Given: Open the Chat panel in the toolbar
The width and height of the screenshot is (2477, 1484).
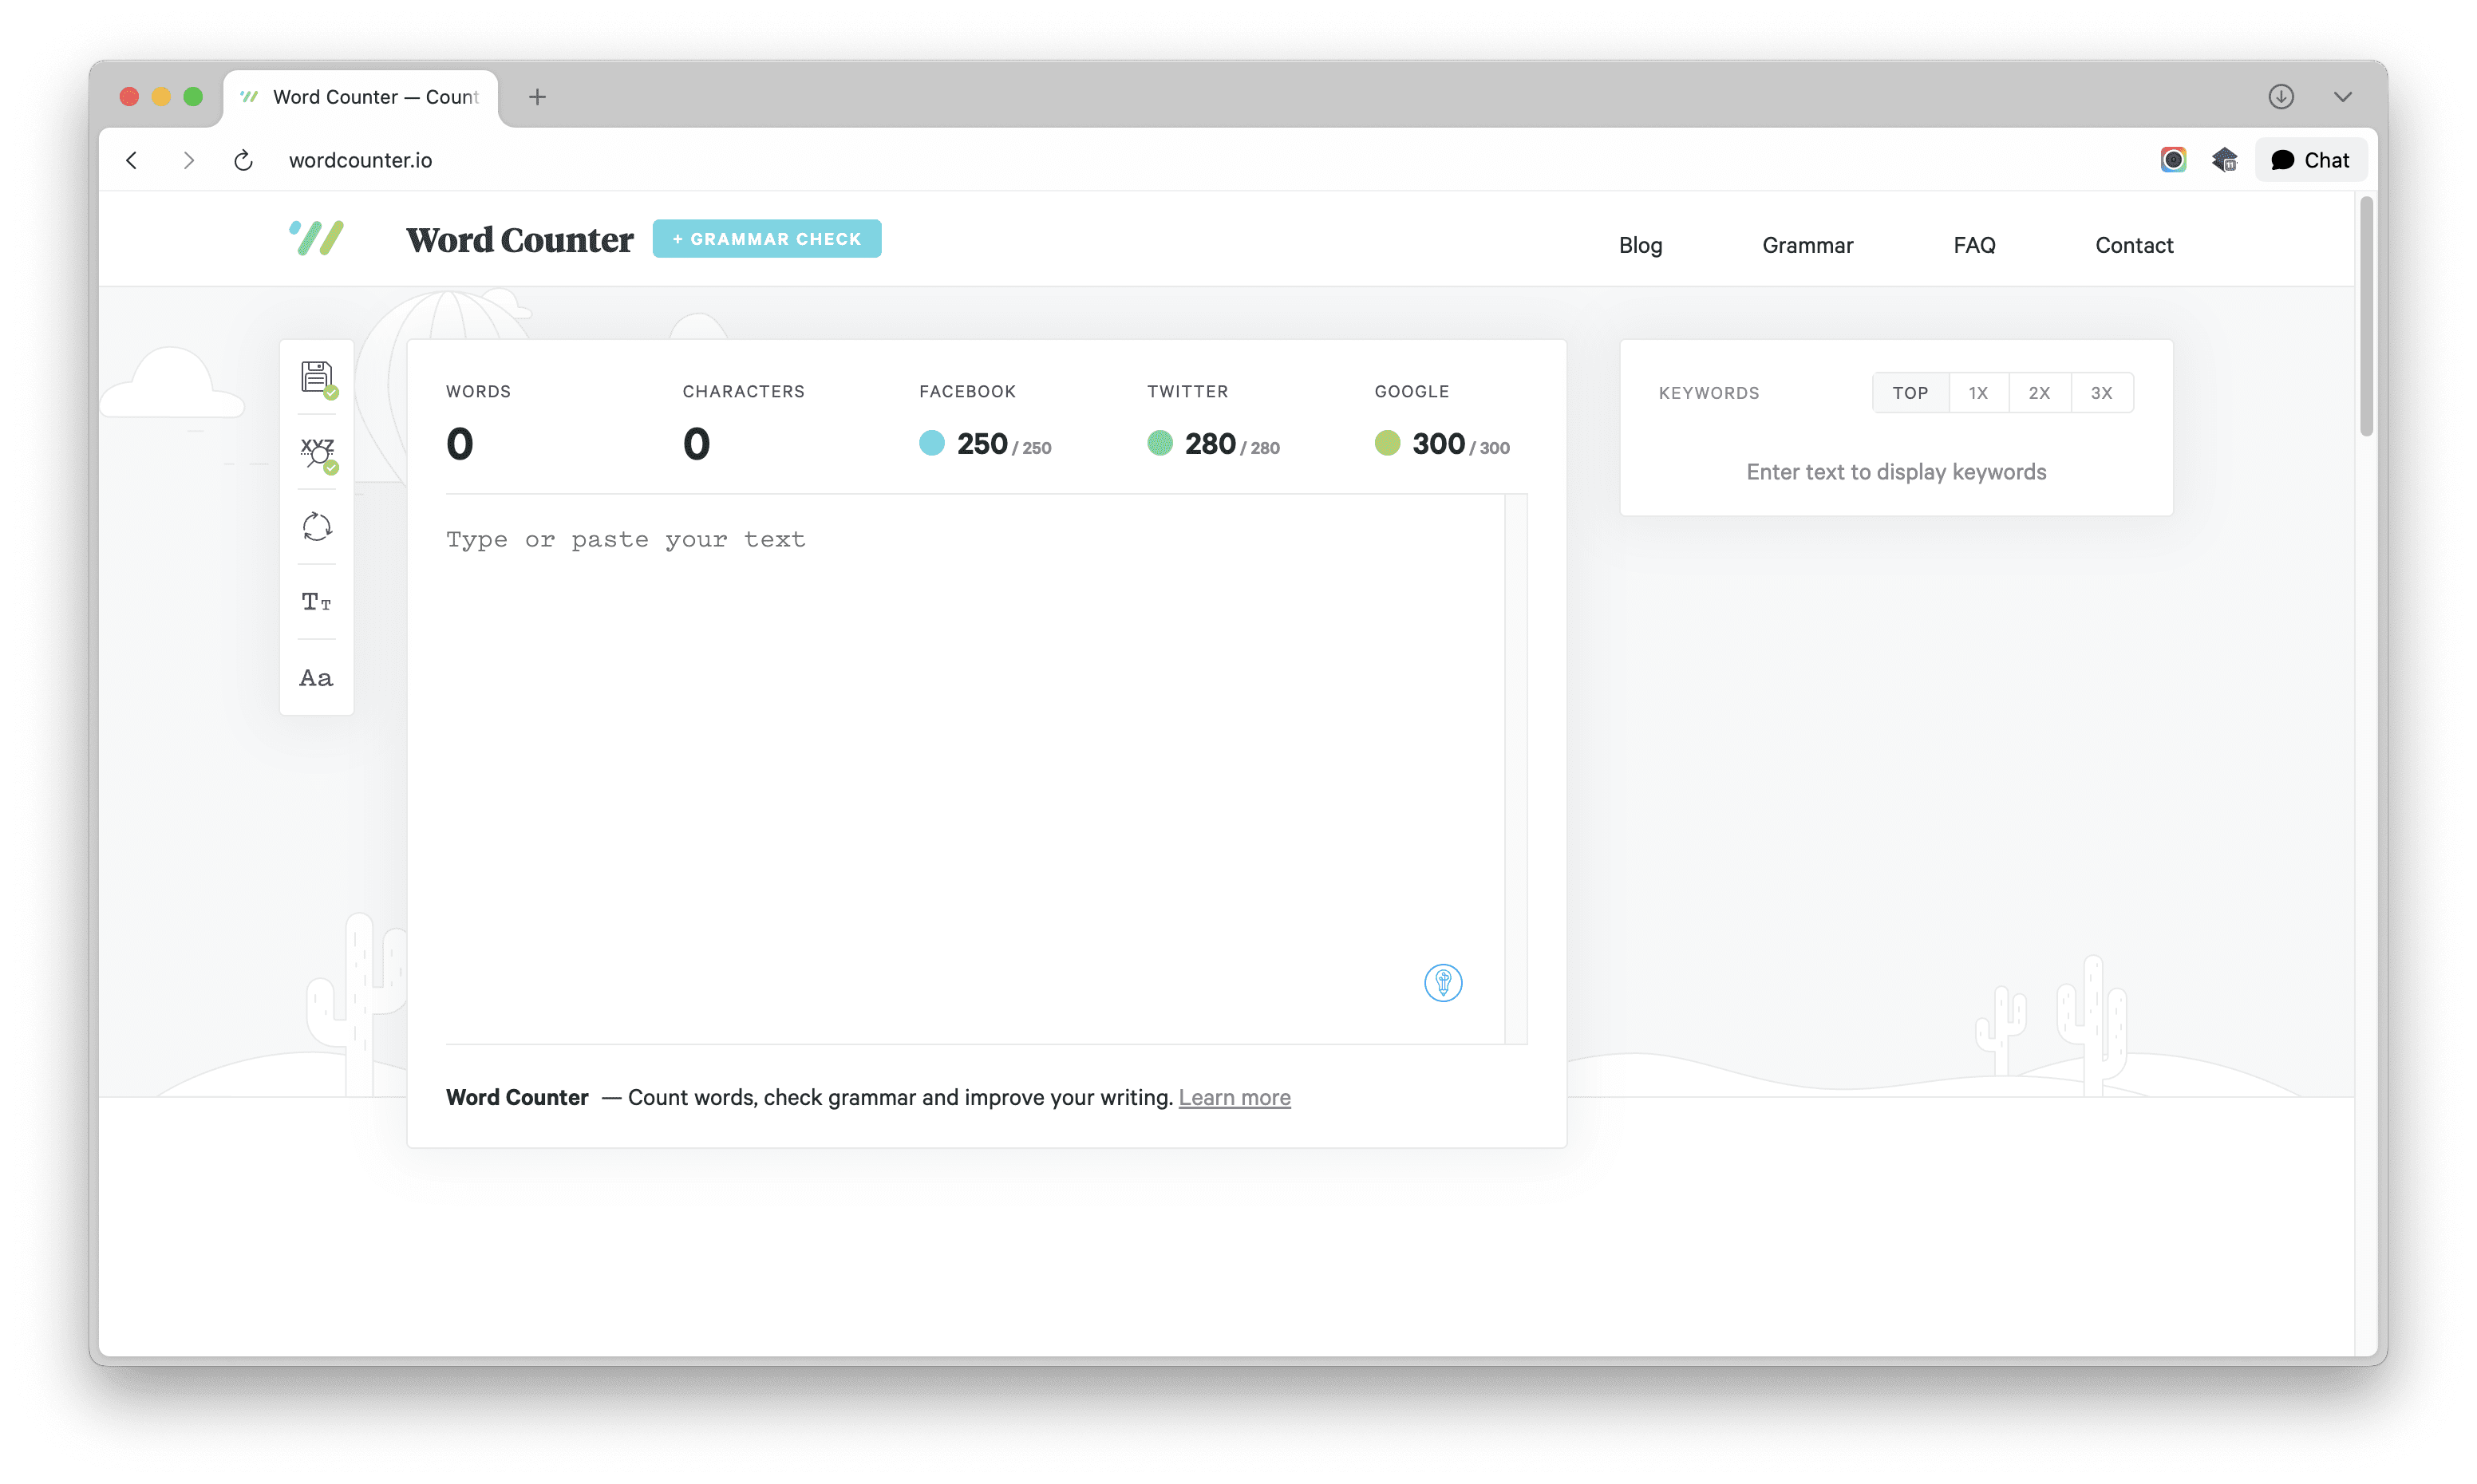Looking at the screenshot, I should coord(2310,159).
